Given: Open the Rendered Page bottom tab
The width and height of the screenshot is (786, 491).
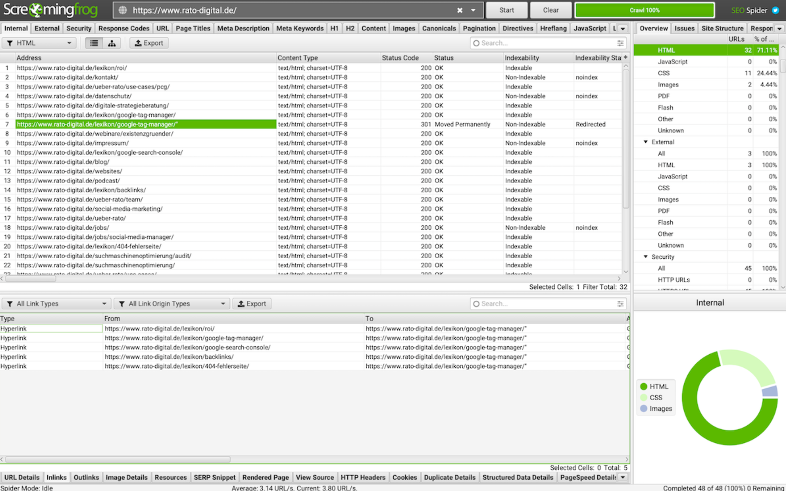Looking at the screenshot, I should 266,477.
